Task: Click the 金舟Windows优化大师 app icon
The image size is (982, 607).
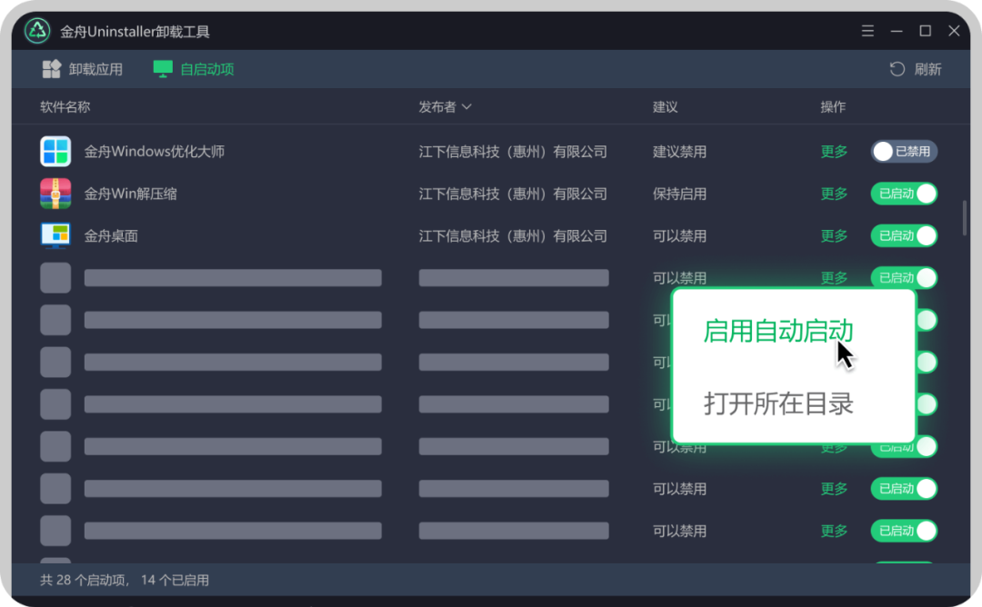Action: pyautogui.click(x=55, y=152)
